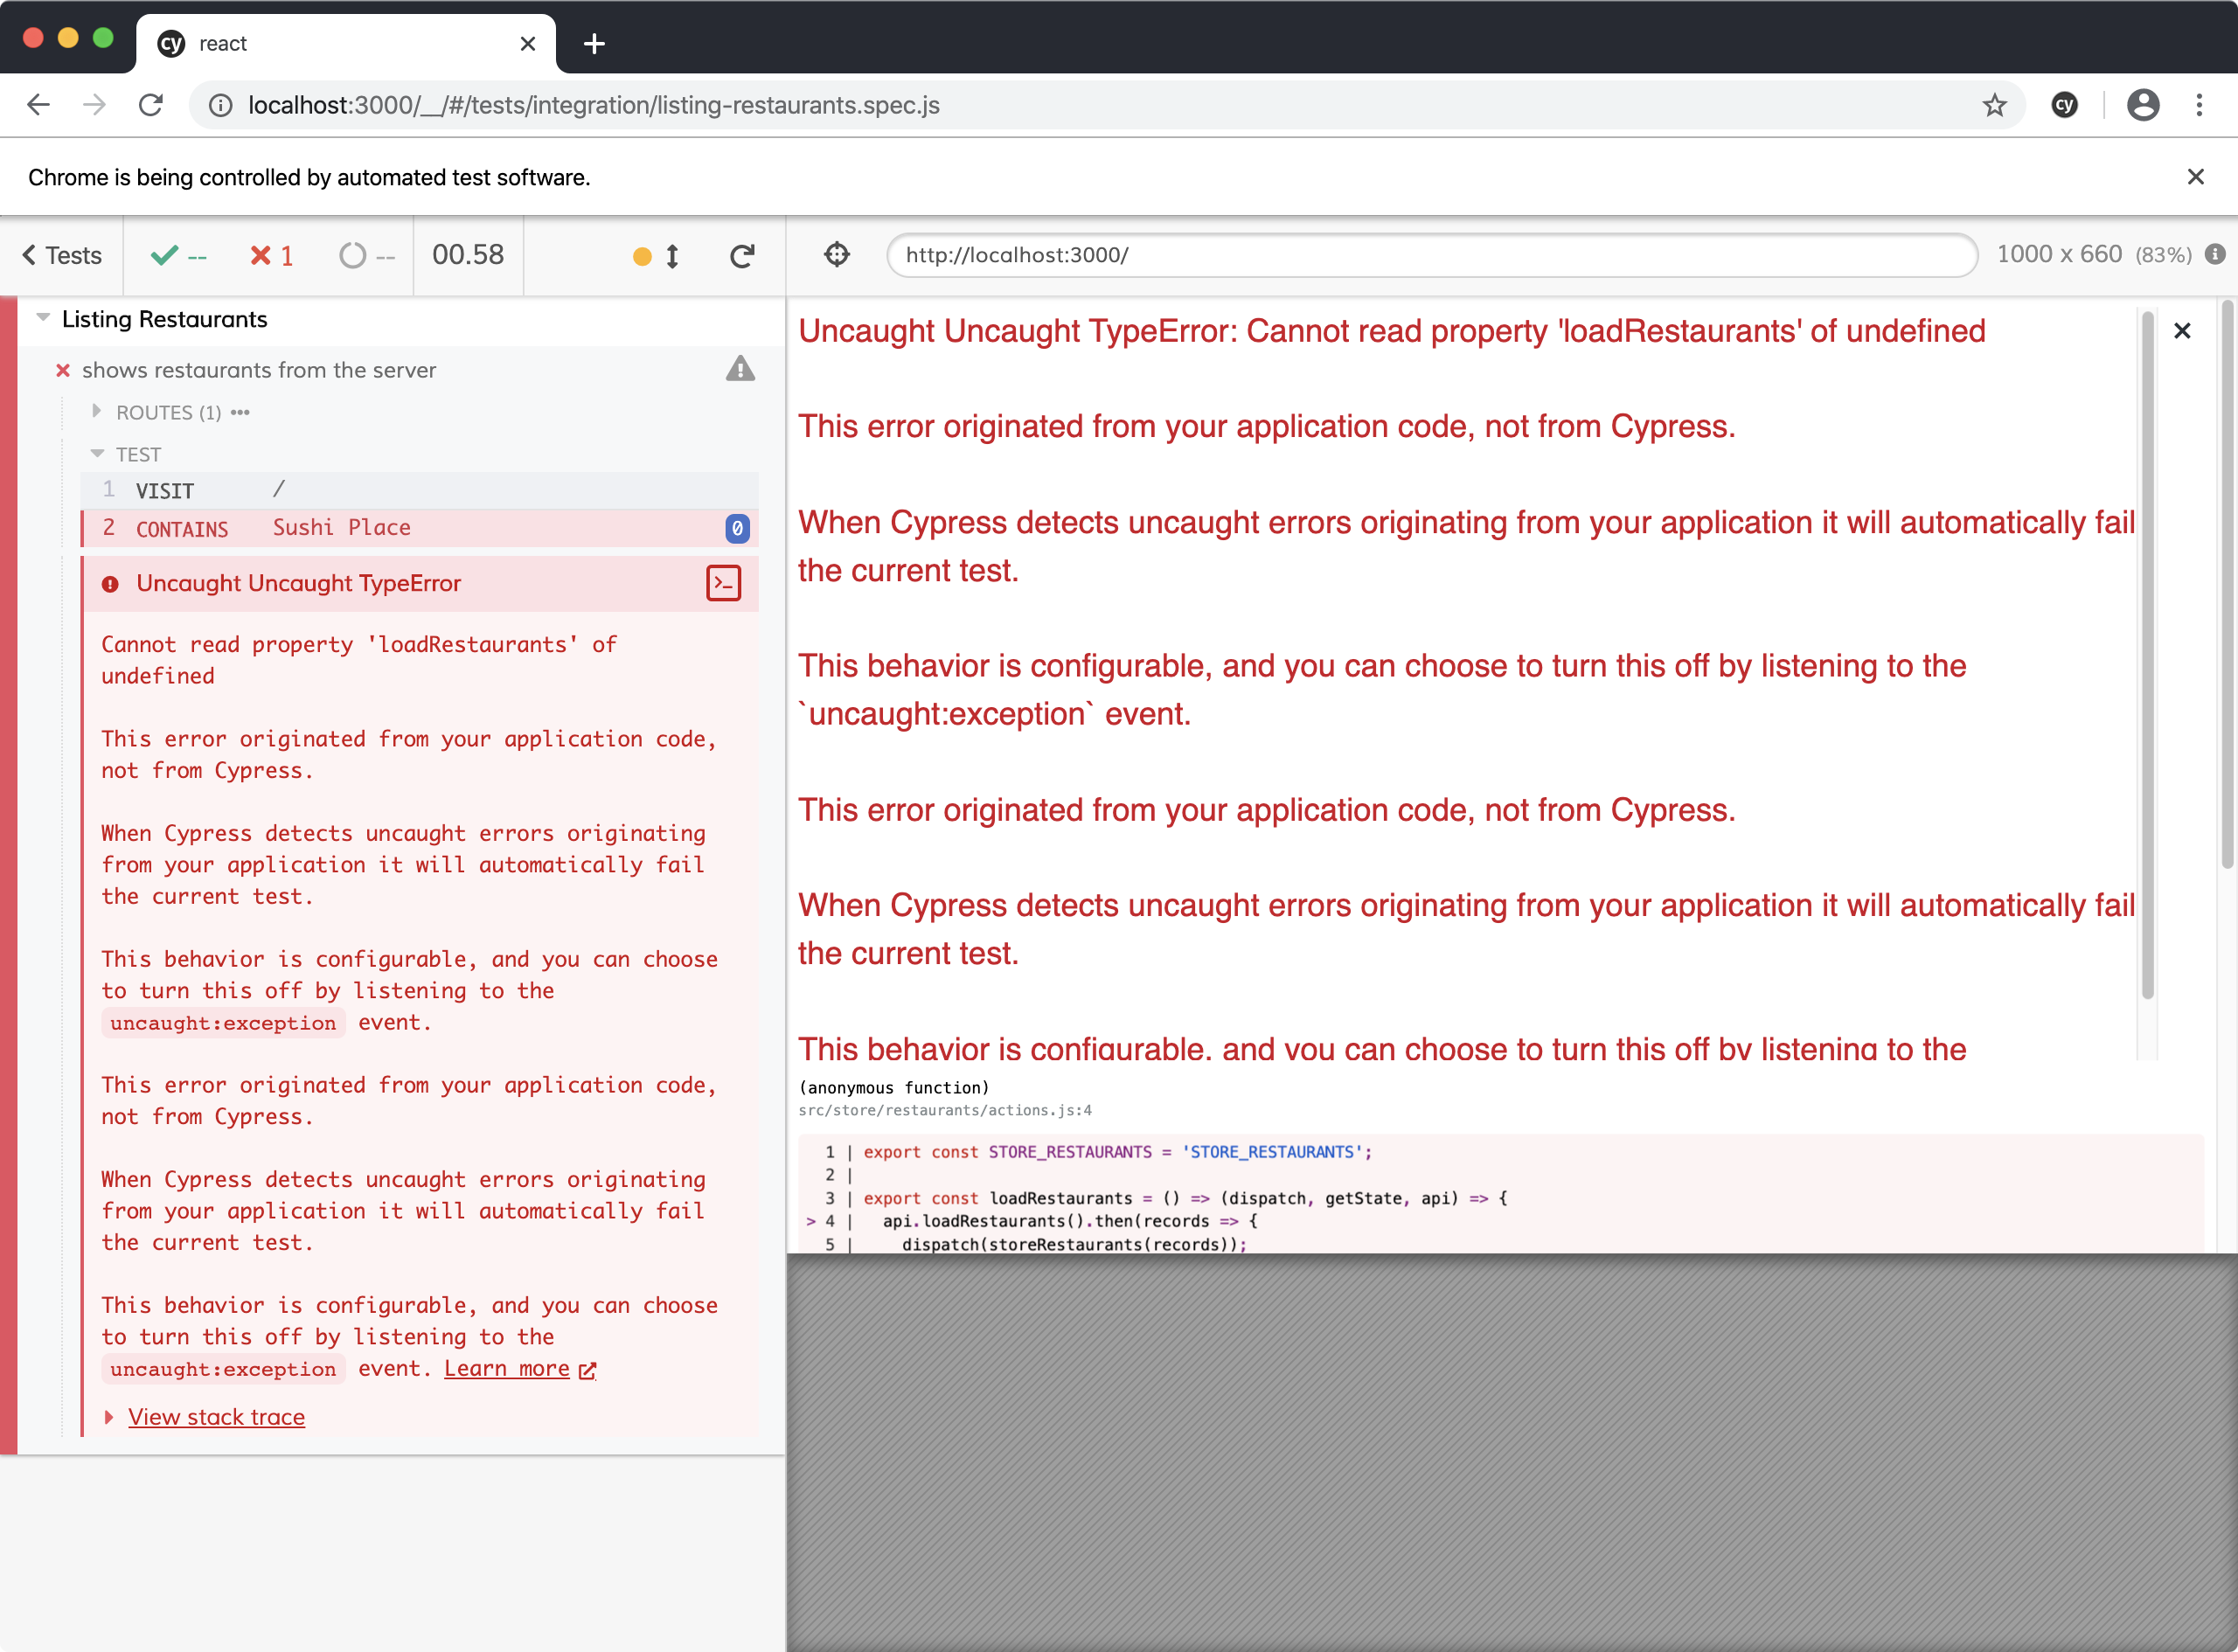This screenshot has height=1652, width=2238.
Task: Click the browser forward arrow
Action: tap(94, 105)
